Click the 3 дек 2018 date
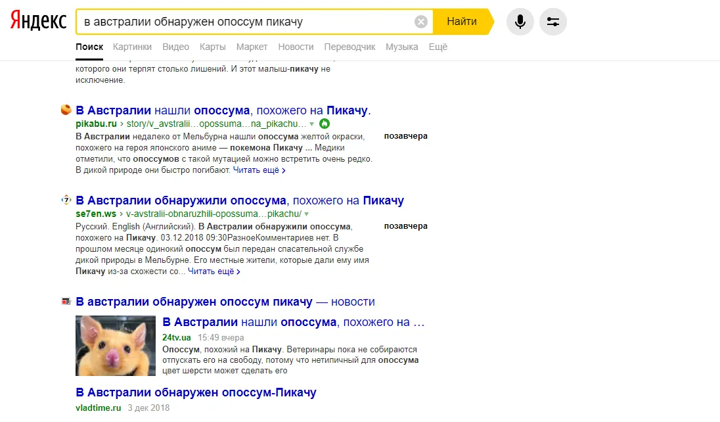 coord(148,408)
